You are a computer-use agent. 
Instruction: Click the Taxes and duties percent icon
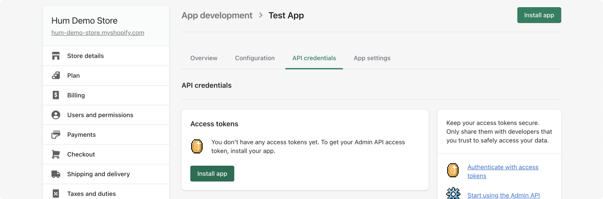click(x=56, y=194)
